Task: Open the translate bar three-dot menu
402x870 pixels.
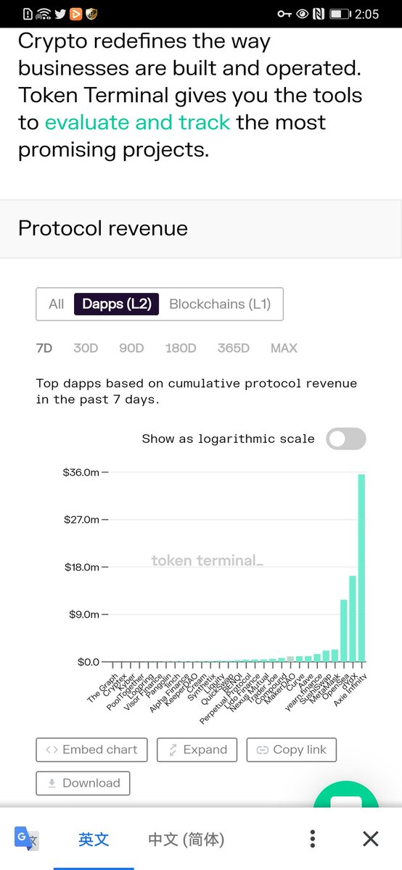Action: (x=312, y=839)
